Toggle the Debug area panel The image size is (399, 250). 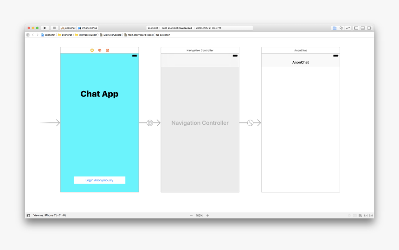363,28
